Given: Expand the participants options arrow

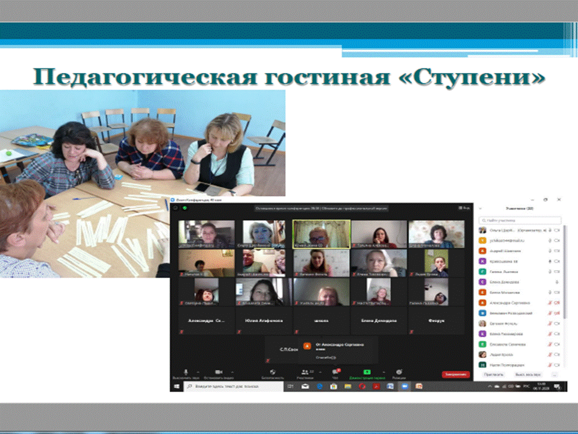Looking at the screenshot, I should (x=320, y=372).
